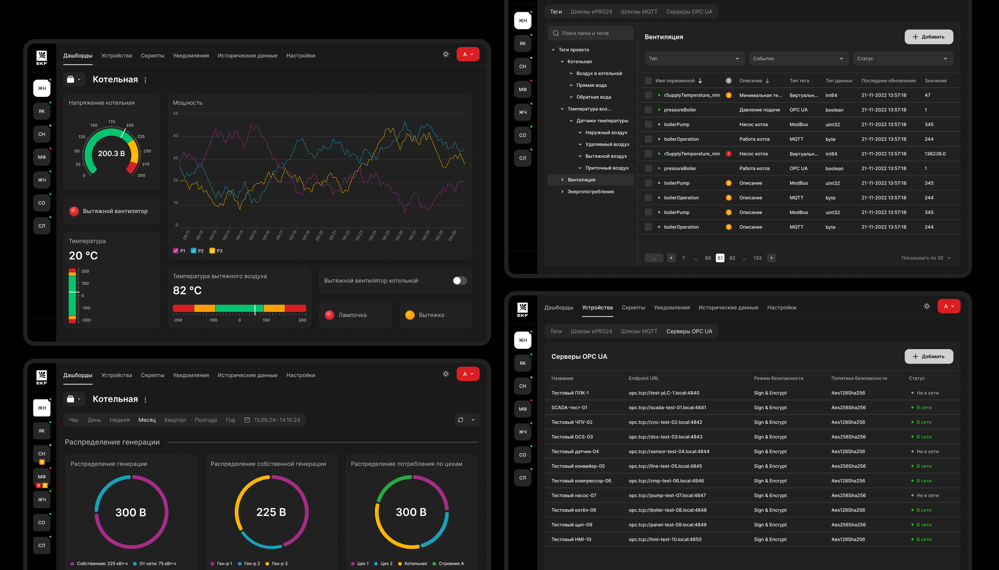Click Добавить button in Вентиляция panel
The height and width of the screenshot is (570, 999).
click(929, 37)
